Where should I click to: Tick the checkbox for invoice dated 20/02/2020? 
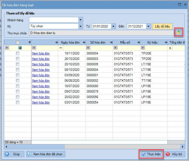coord(18,97)
